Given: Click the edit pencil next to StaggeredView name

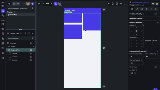Looking at the screenshot, I should click(143, 5).
